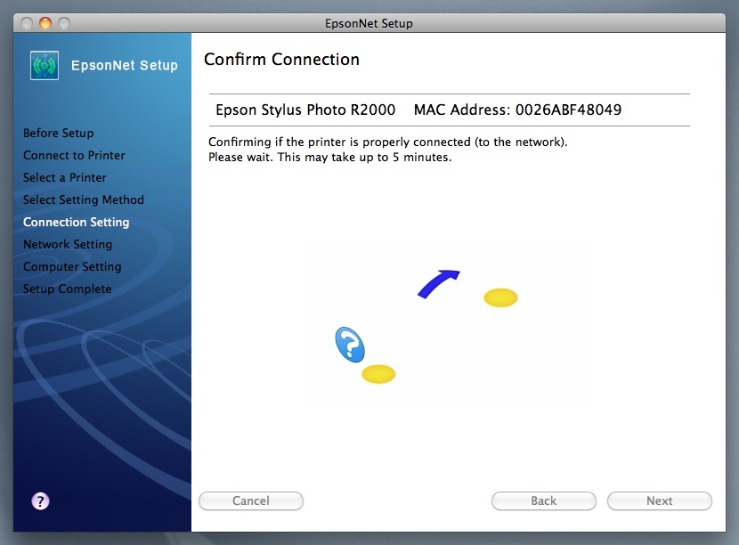The image size is (739, 545).
Task: Click the Back button
Action: [543, 500]
